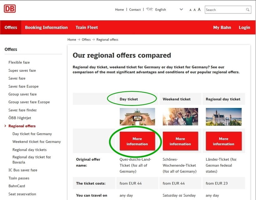Open Saver fare finder in sidebar
This screenshot has height=200, width=256.
coord(22,110)
